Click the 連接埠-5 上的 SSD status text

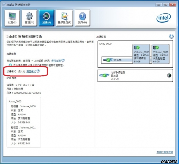[20, 85]
